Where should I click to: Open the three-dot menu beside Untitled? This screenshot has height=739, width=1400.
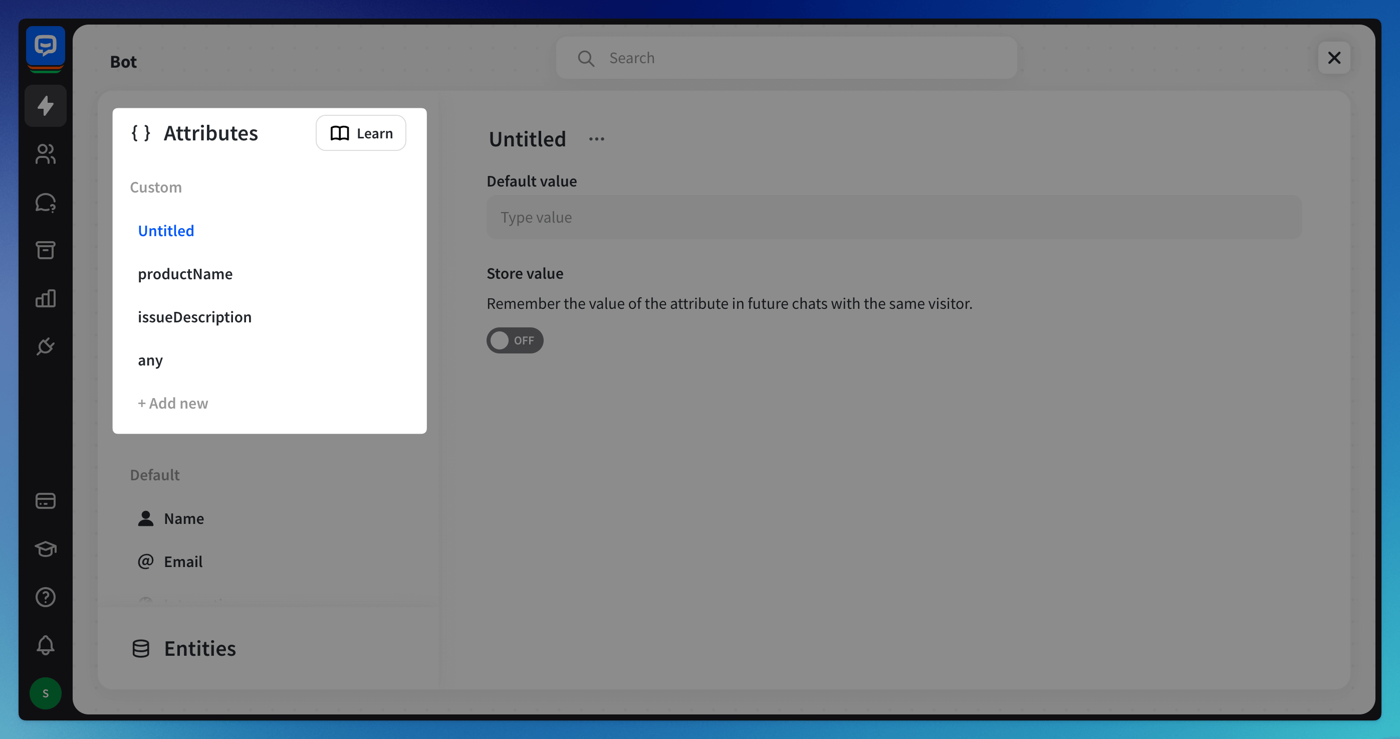click(x=596, y=139)
